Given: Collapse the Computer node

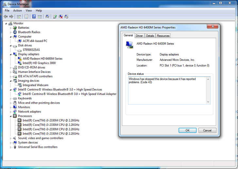Looking at the screenshot, I should click(x=10, y=37).
